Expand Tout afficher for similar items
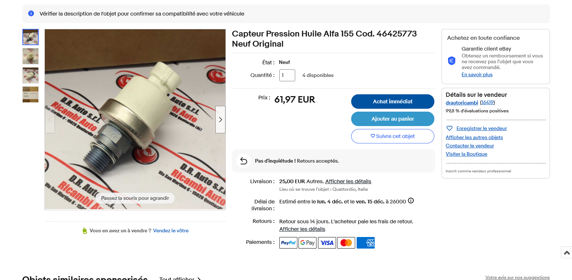Viewport: 572px width, 280px height. [180, 278]
